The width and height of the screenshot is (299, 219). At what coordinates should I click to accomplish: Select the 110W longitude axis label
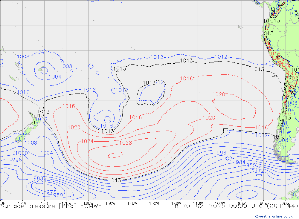[198, 203]
